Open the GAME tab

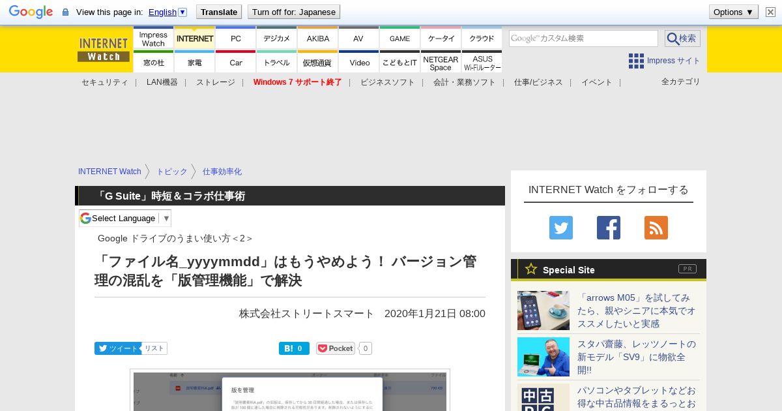tap(399, 38)
